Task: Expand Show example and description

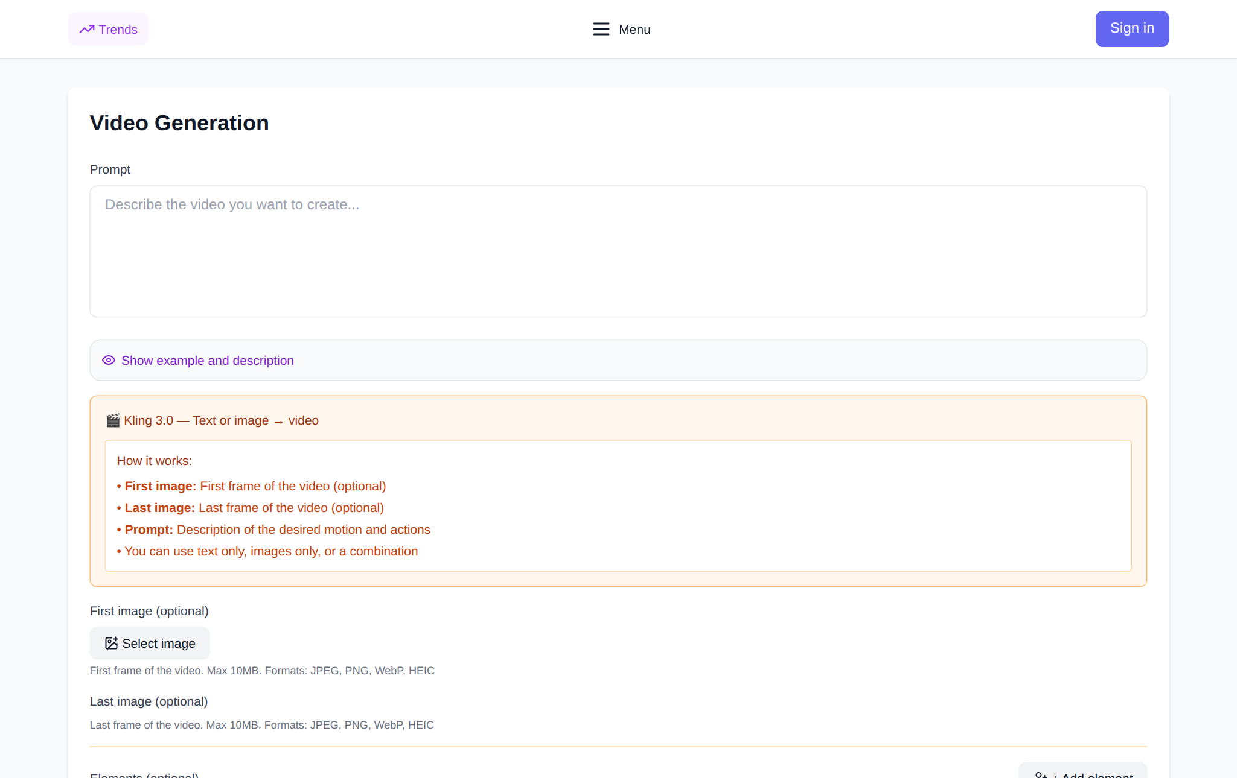Action: point(618,360)
